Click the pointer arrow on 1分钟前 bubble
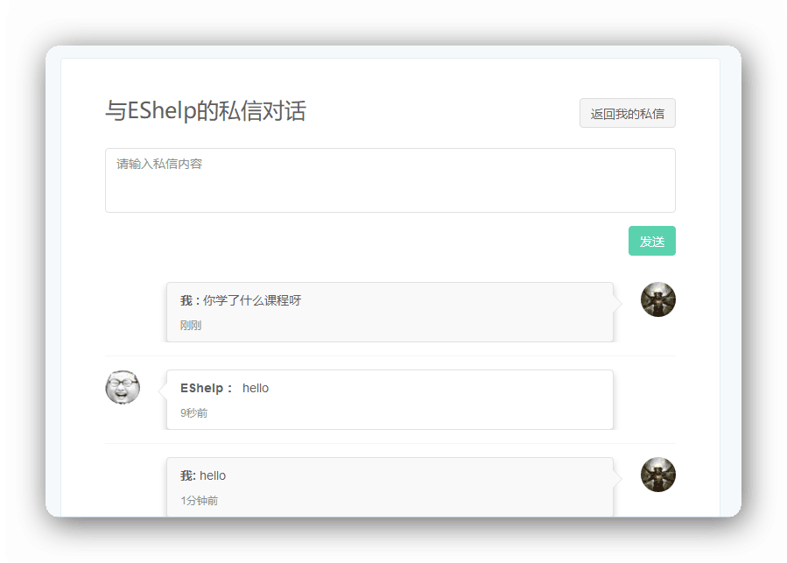 click(x=617, y=478)
